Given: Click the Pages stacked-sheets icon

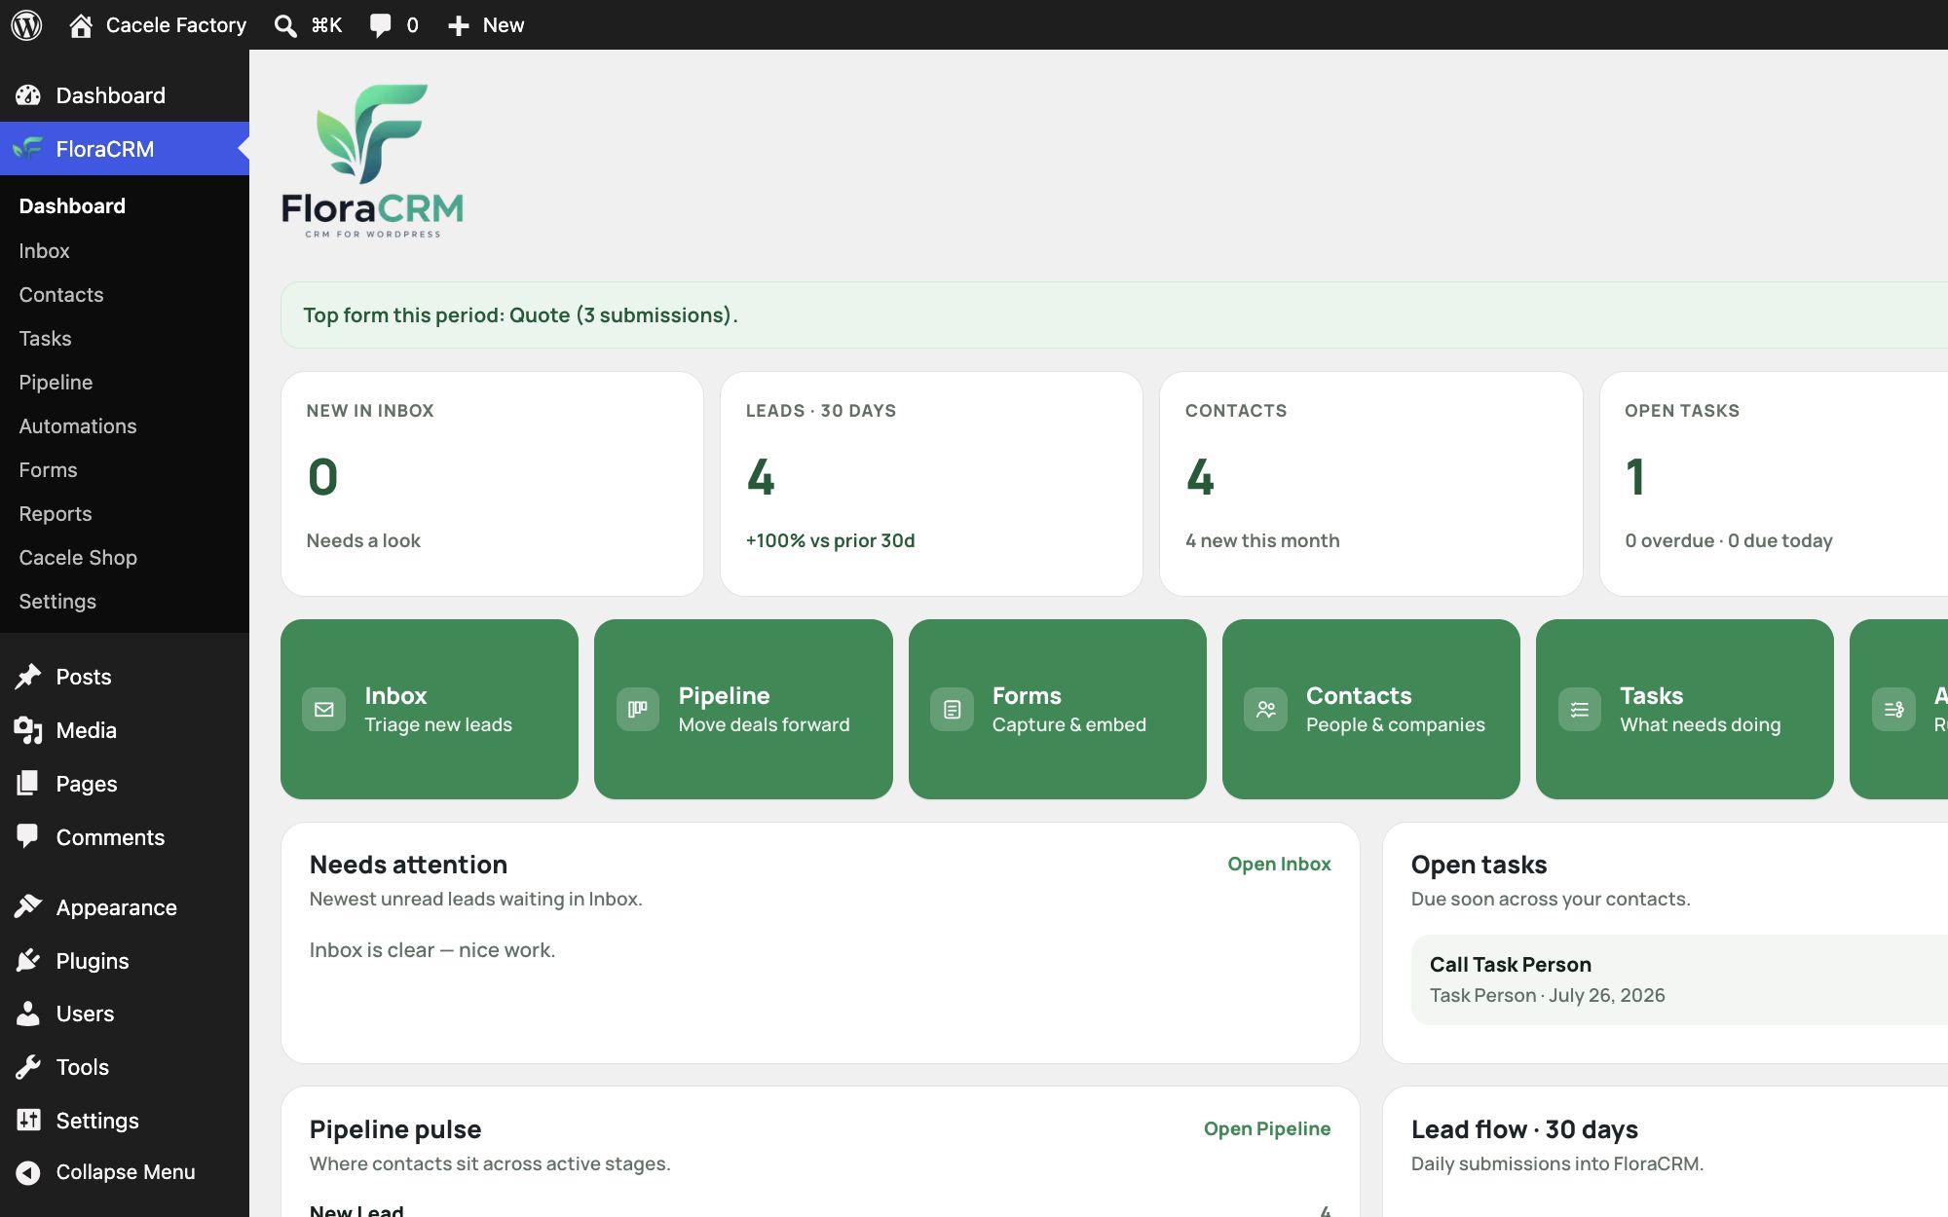Looking at the screenshot, I should click(x=28, y=783).
